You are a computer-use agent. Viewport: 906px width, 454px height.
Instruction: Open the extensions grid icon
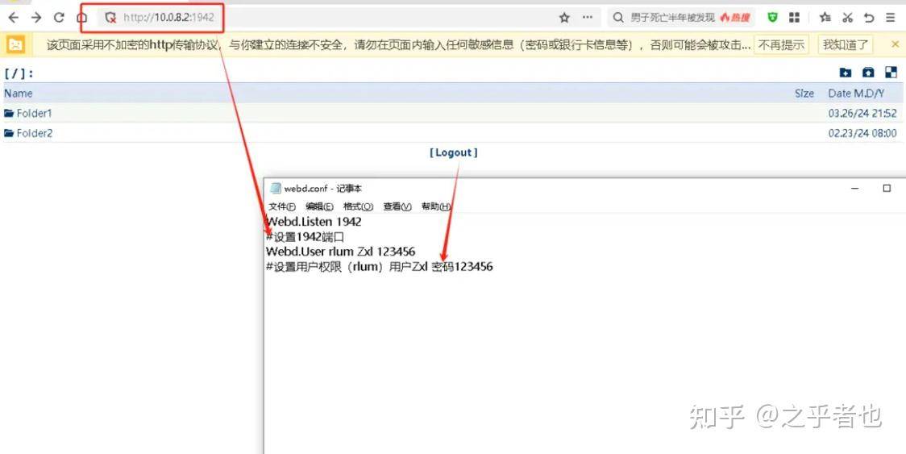795,18
